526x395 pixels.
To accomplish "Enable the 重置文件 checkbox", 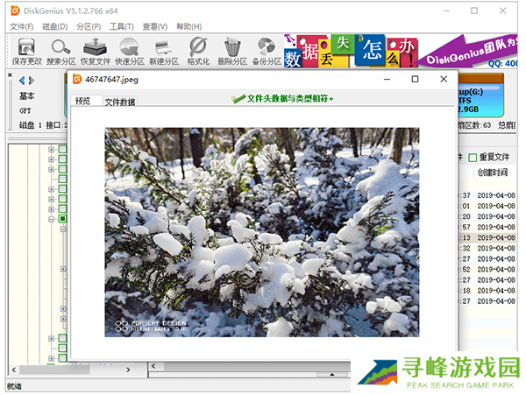I will pyautogui.click(x=473, y=157).
